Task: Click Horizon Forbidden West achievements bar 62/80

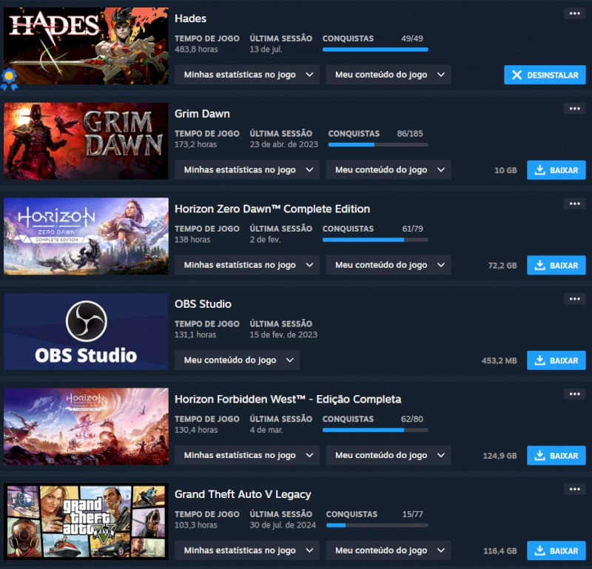Action: 375,430
